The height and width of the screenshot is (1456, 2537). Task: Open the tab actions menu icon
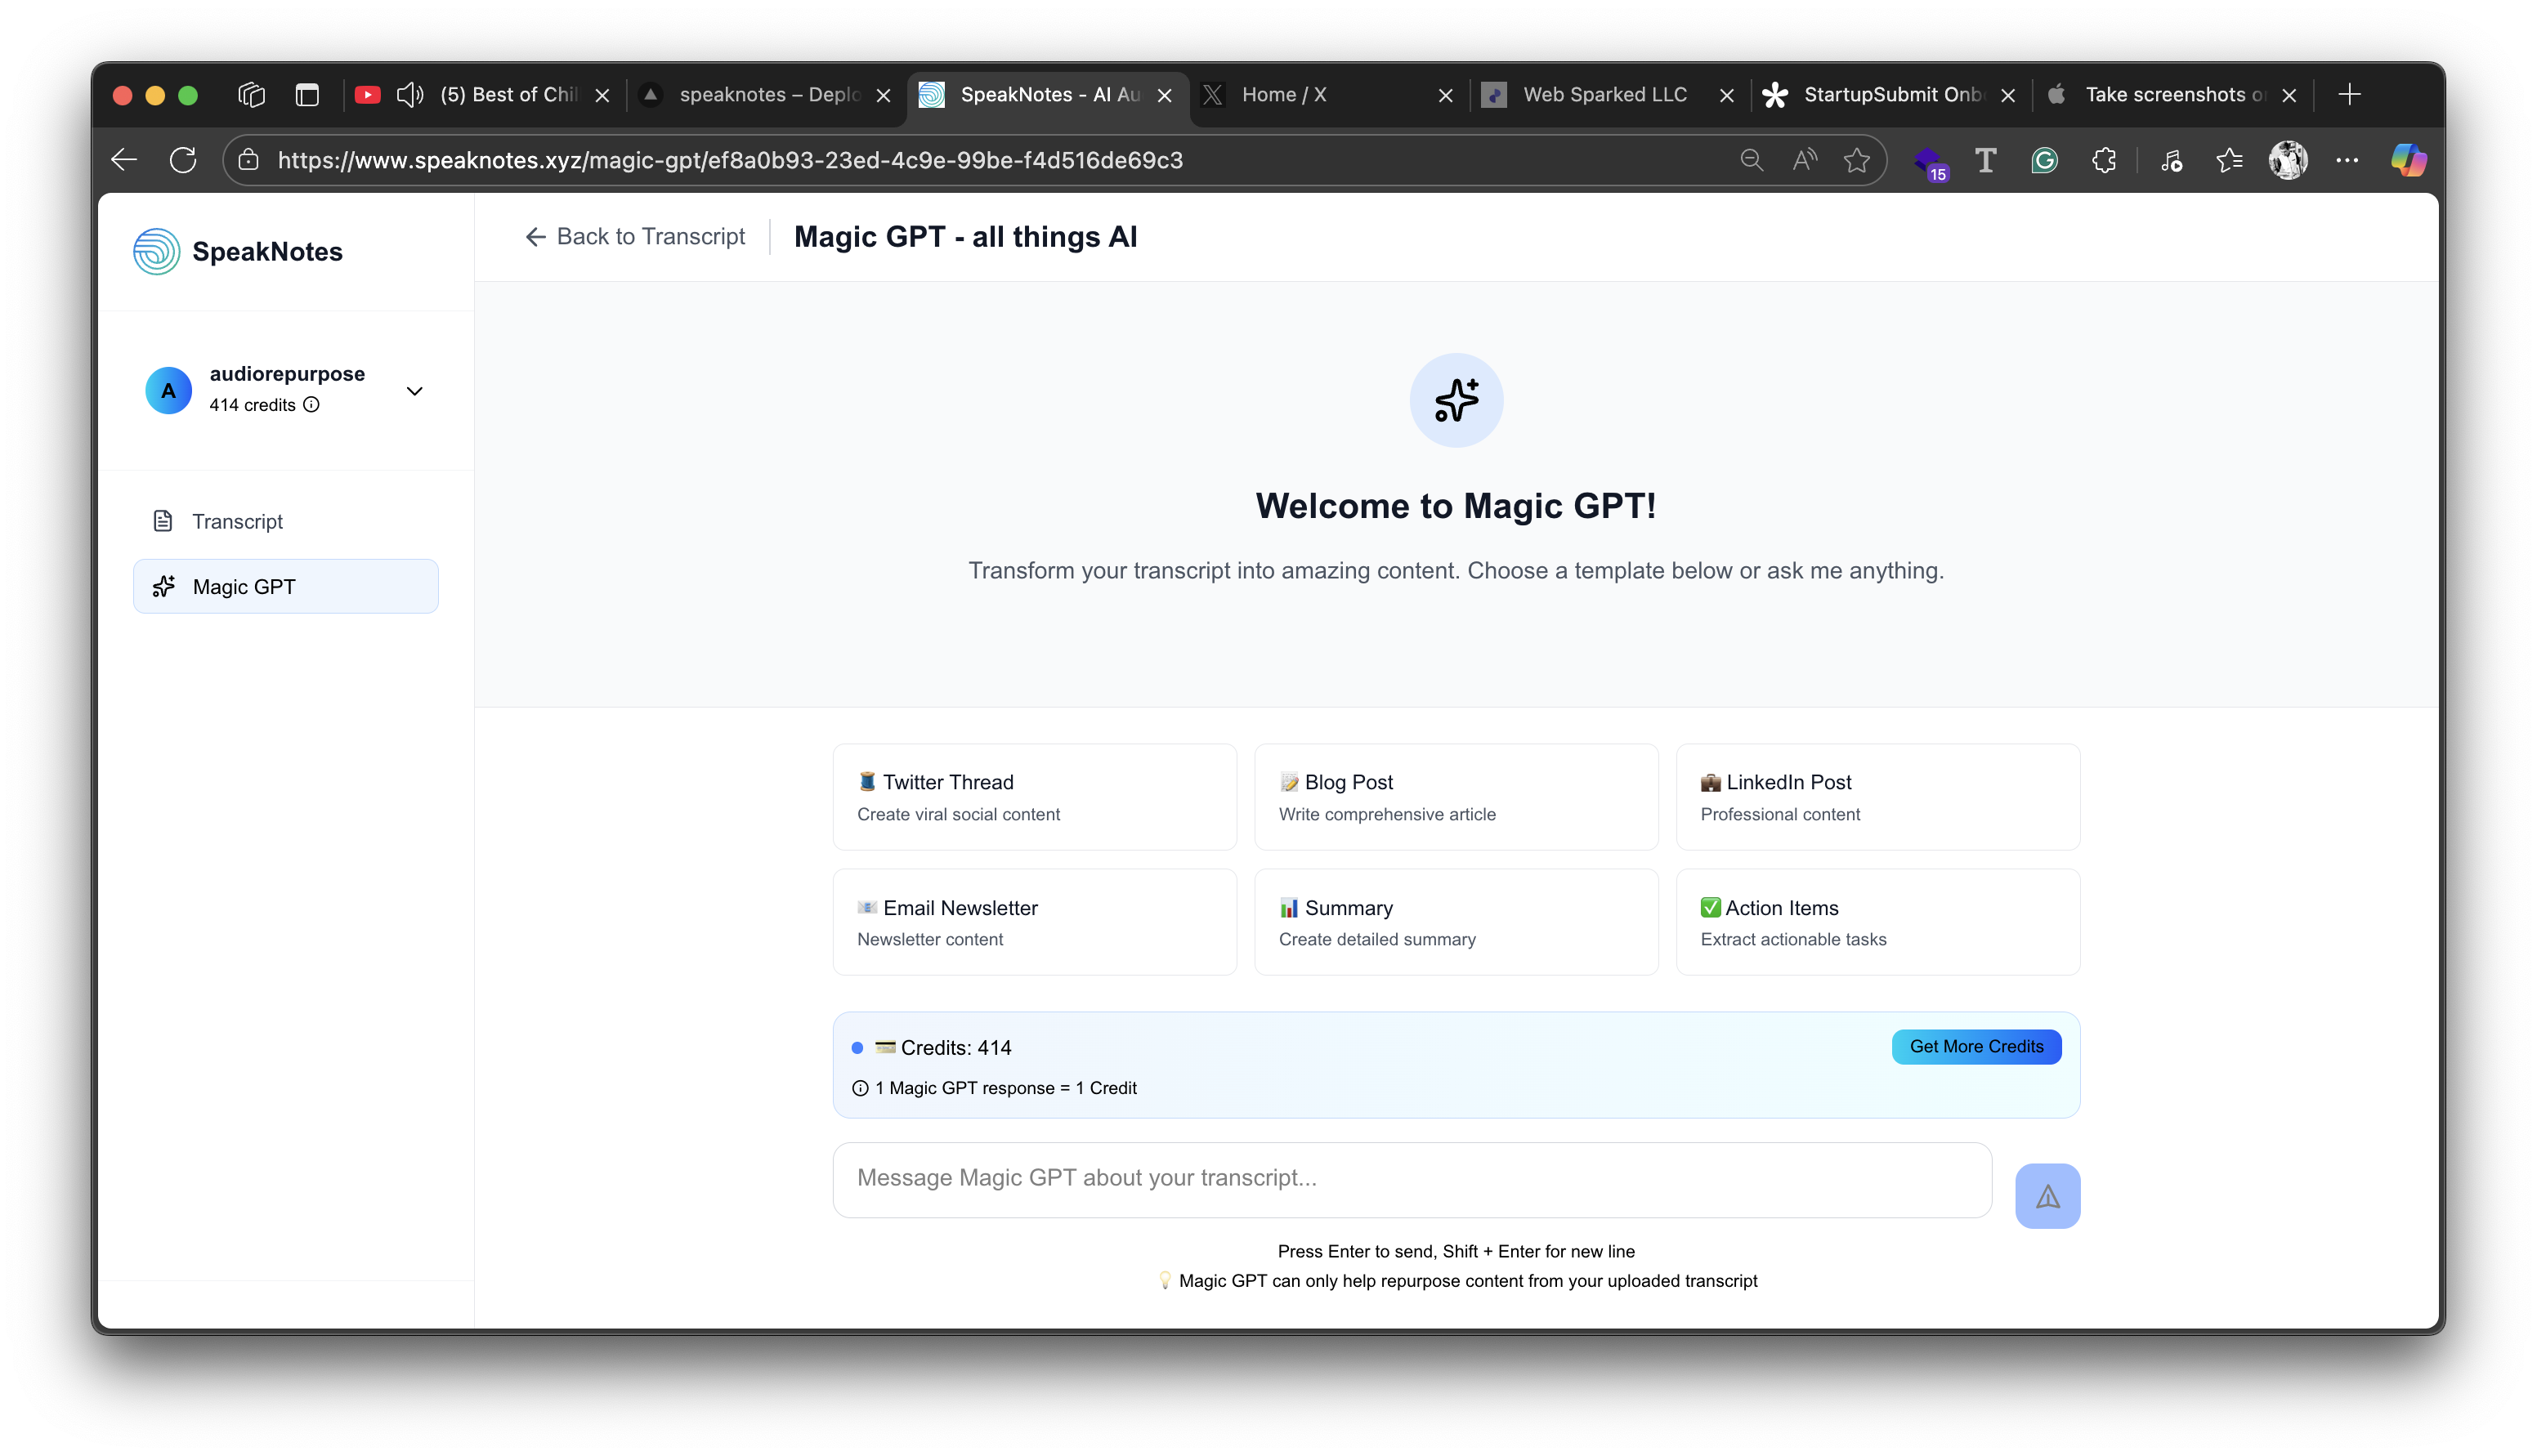click(x=307, y=95)
